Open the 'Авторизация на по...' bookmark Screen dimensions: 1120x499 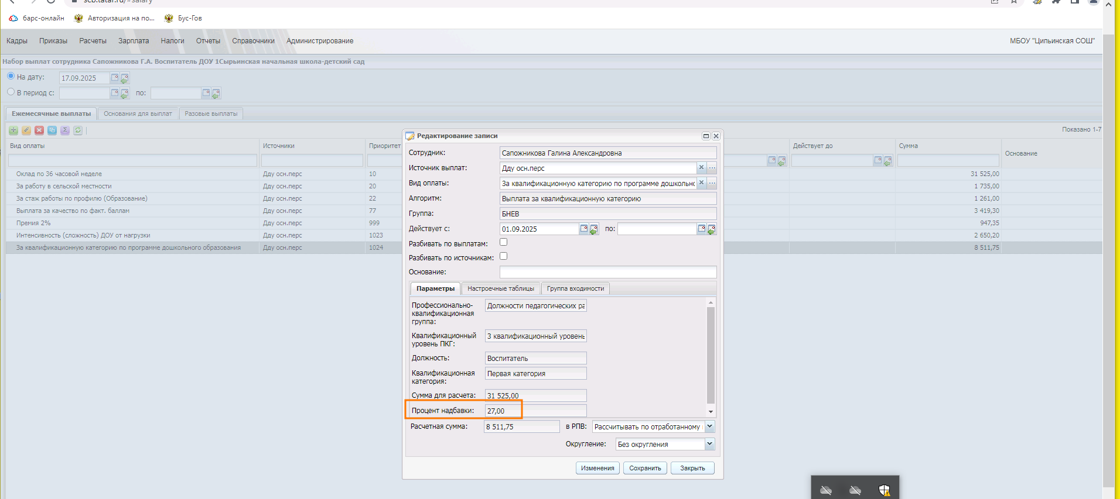coord(115,18)
